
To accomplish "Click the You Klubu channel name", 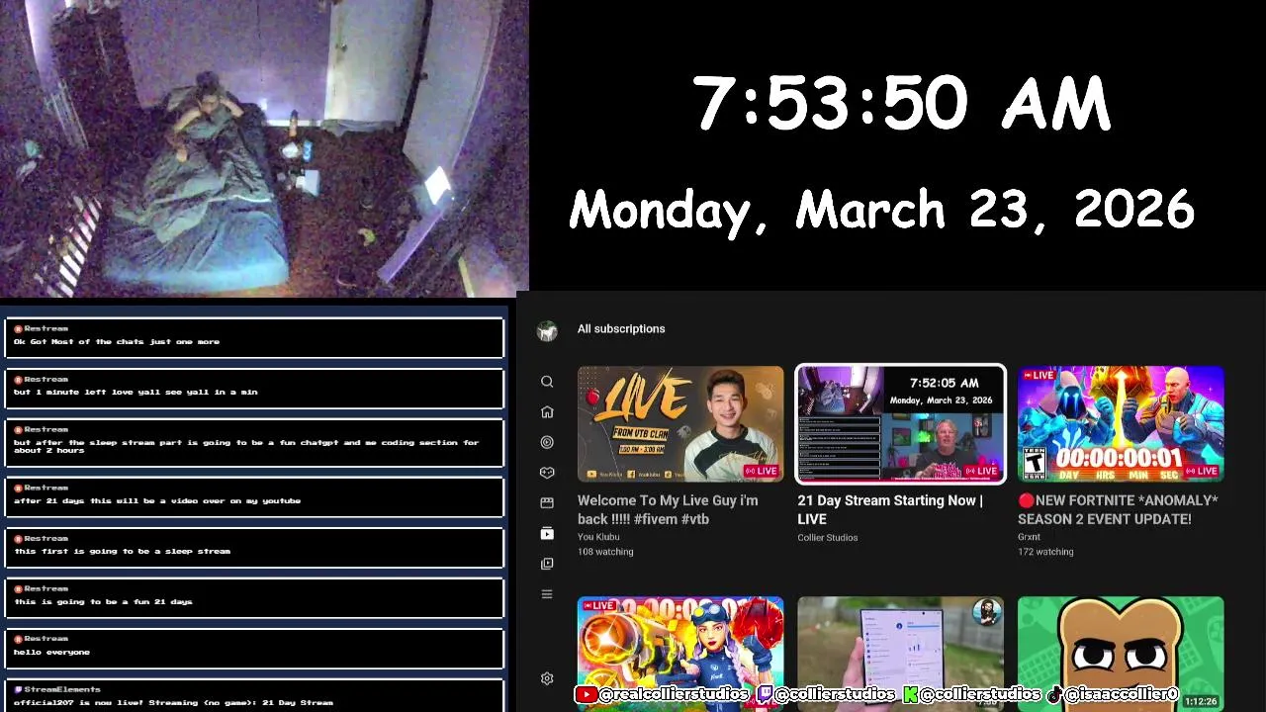I will pyautogui.click(x=598, y=537).
